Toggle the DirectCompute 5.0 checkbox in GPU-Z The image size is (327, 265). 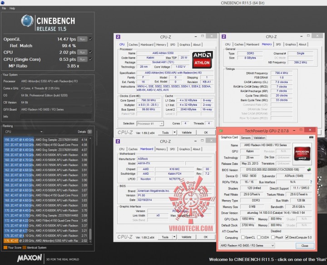tap(287, 237)
